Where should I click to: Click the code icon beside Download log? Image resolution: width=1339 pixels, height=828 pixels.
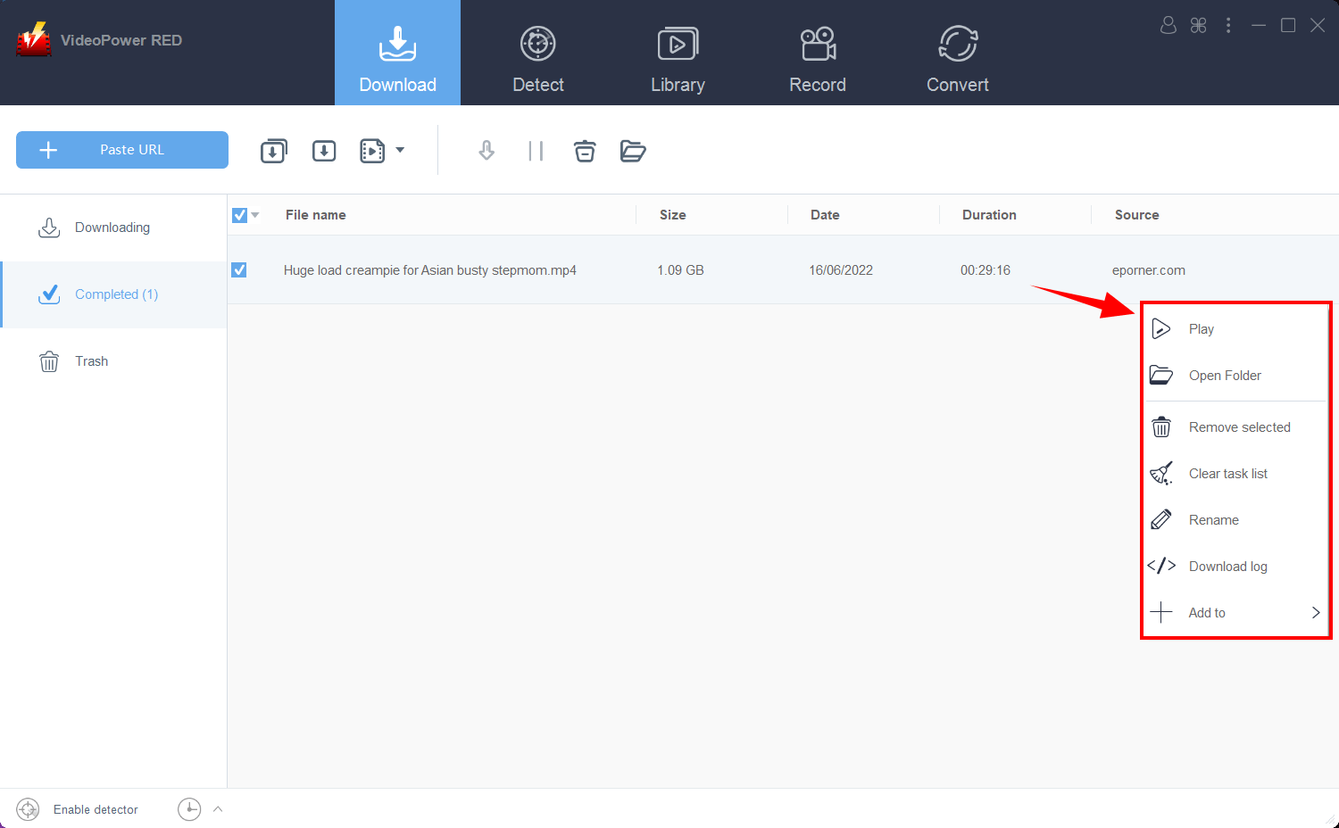[1161, 566]
